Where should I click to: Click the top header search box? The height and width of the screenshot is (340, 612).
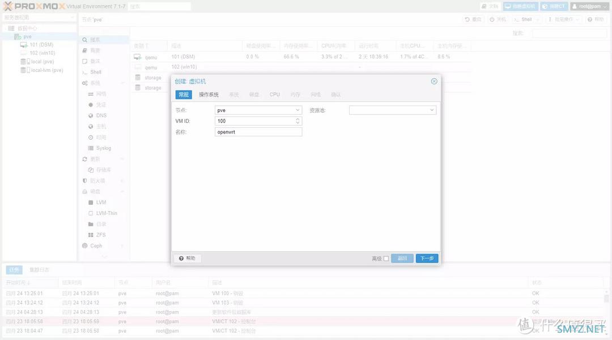[159, 7]
